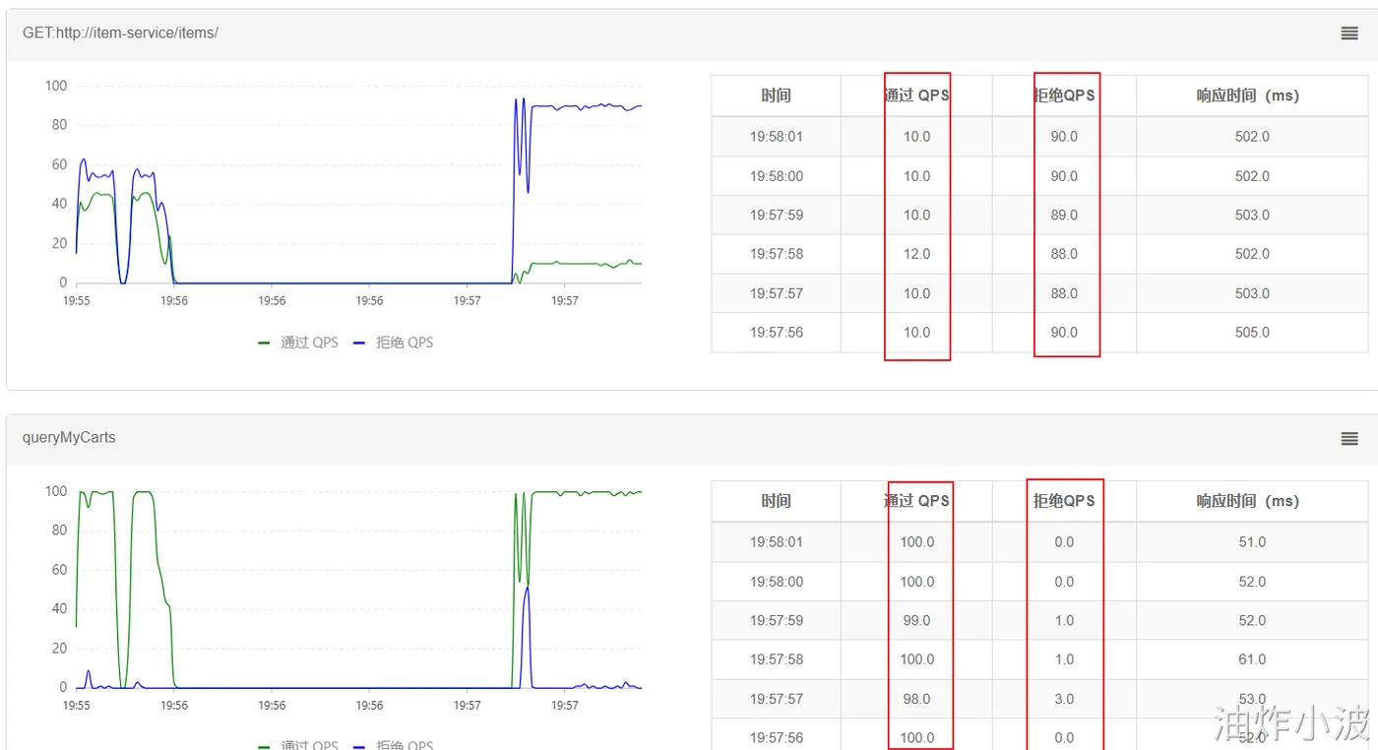Click the 1.0 rejected QPS in the queryMyCarts 19:57:59 row
This screenshot has width=1378, height=750.
coord(1064,621)
